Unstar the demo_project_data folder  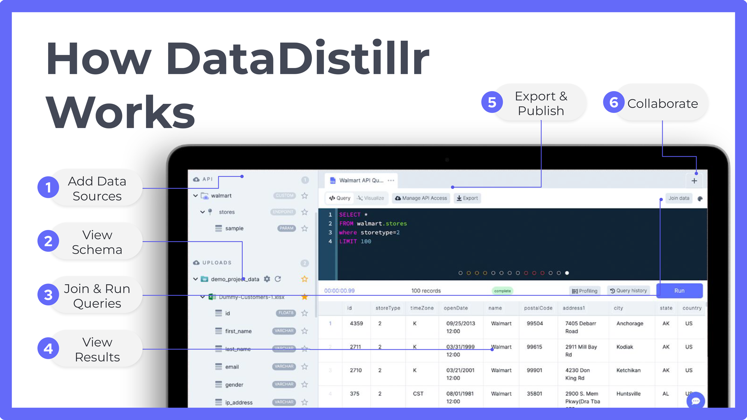coord(305,279)
